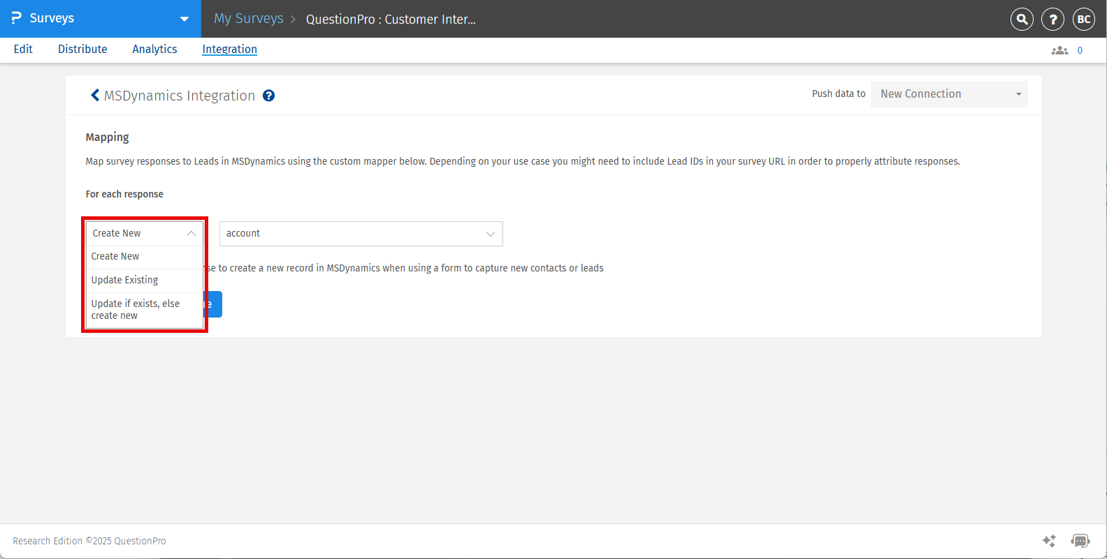1107x559 pixels.
Task: Open the Analytics tab
Action: tap(154, 49)
